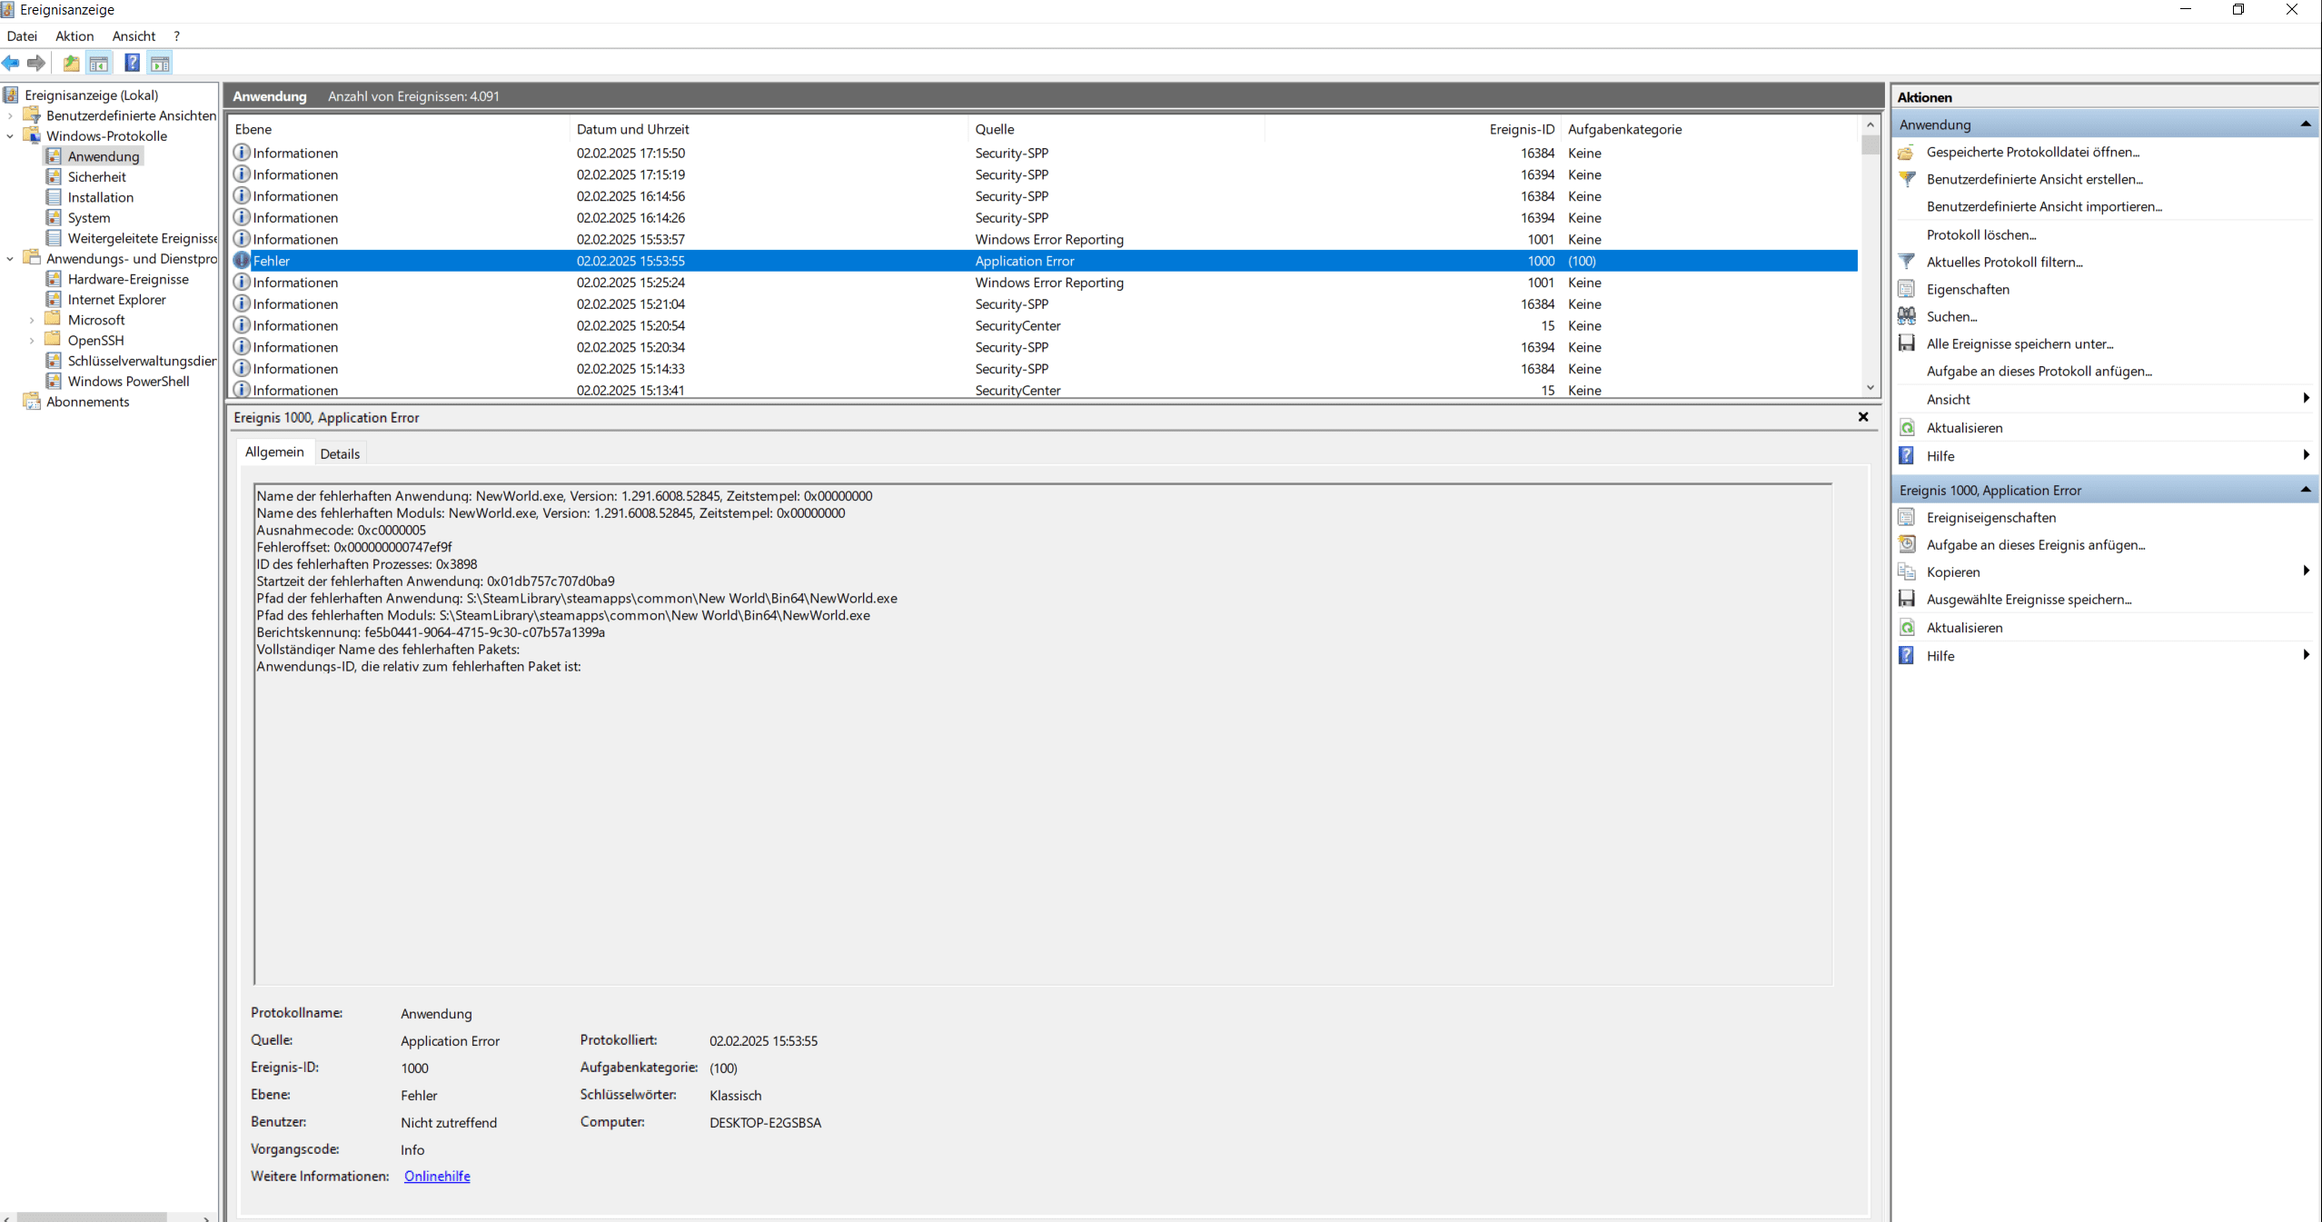This screenshot has height=1222, width=2322.
Task: Open the Kopieren submenu arrow
Action: point(2306,571)
